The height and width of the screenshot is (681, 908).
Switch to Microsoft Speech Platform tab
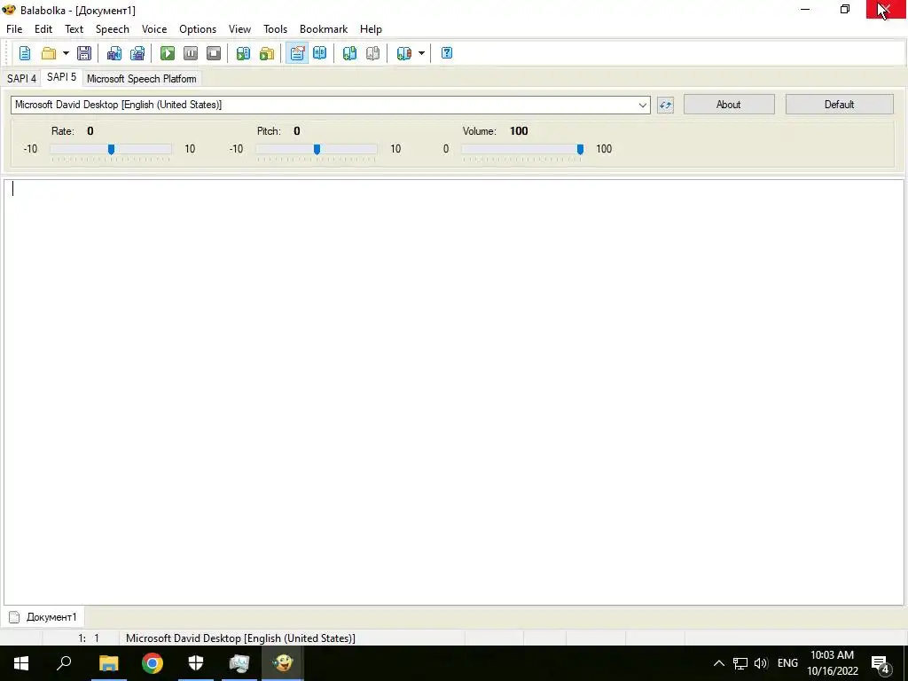click(x=141, y=79)
